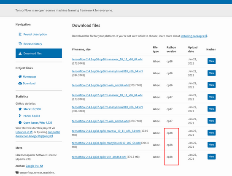Click the download arrow icon in sidebar
232x176 pixels.
click(20, 53)
